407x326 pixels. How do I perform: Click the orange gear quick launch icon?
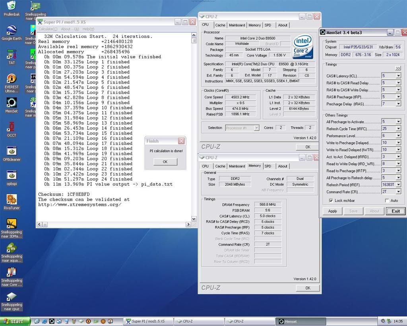[x=103, y=321]
